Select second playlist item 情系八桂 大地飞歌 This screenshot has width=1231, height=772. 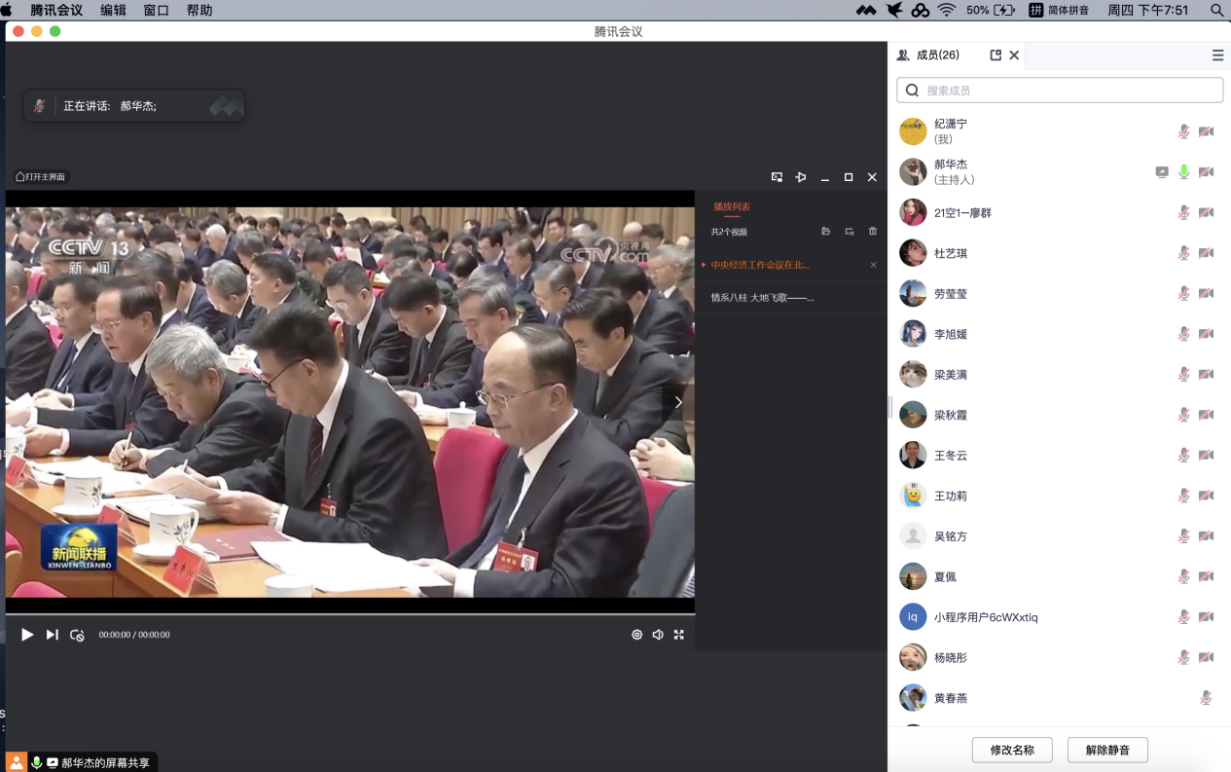click(762, 298)
